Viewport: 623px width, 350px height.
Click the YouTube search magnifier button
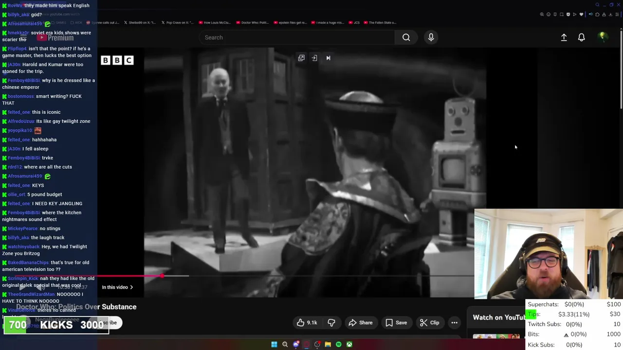coord(406,37)
